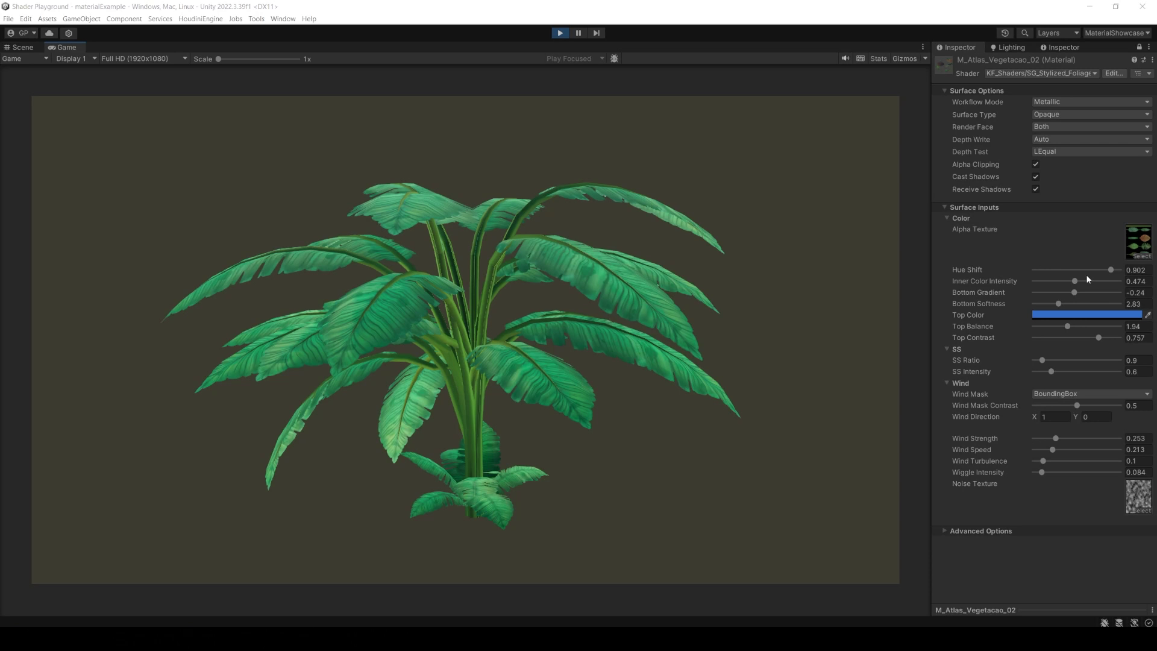
Task: Click the blue Top Color swatch
Action: (x=1086, y=315)
